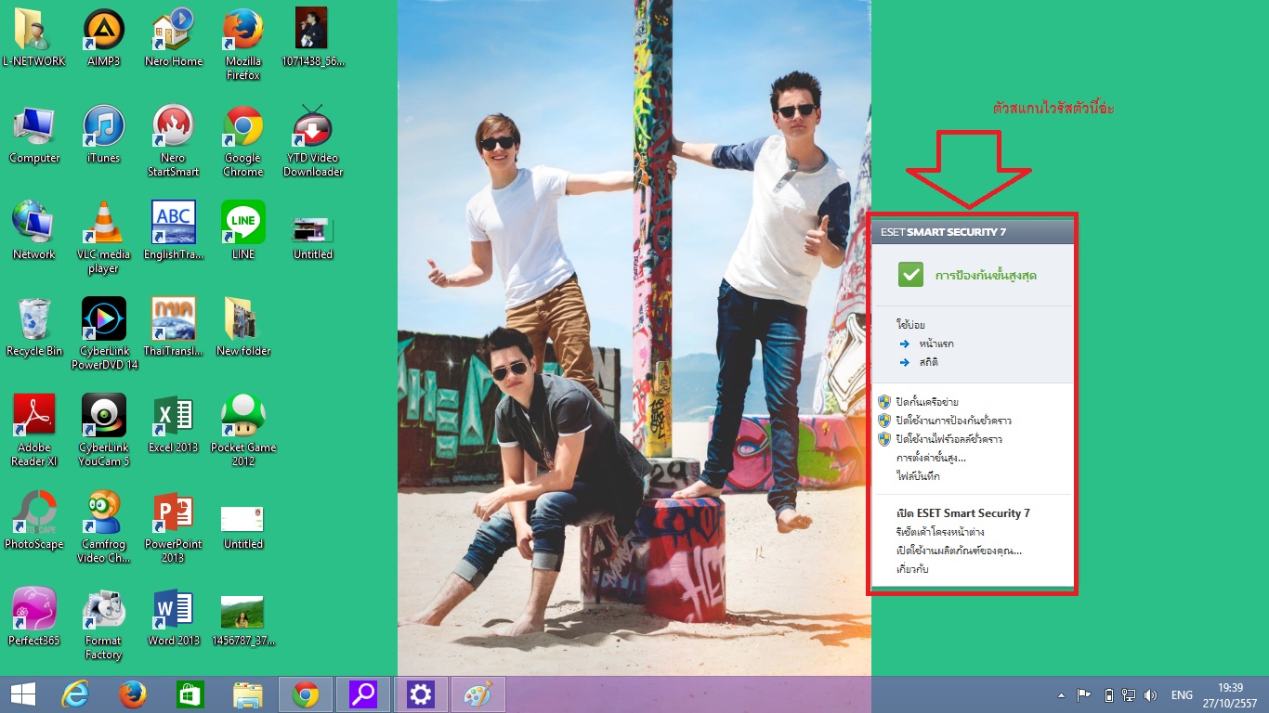Toggle ปิดใช้งานการป้องกันชั่วคราว in the ESET menu
Viewport: 1269px width, 713px height.
(x=947, y=421)
